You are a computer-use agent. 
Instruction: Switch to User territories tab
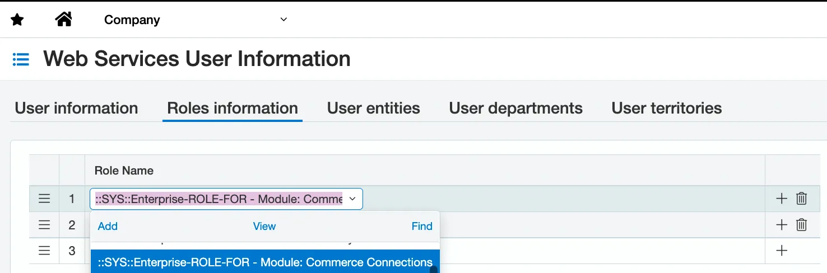click(x=667, y=108)
